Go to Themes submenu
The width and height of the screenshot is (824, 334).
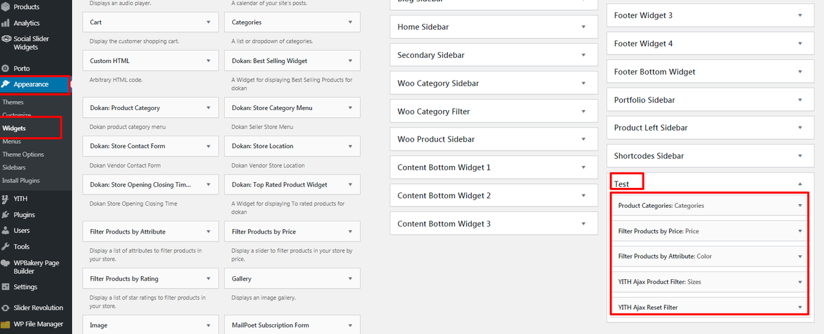click(x=13, y=102)
